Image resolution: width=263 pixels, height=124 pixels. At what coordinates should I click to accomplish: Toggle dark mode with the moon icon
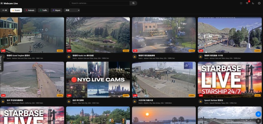tap(253, 3)
